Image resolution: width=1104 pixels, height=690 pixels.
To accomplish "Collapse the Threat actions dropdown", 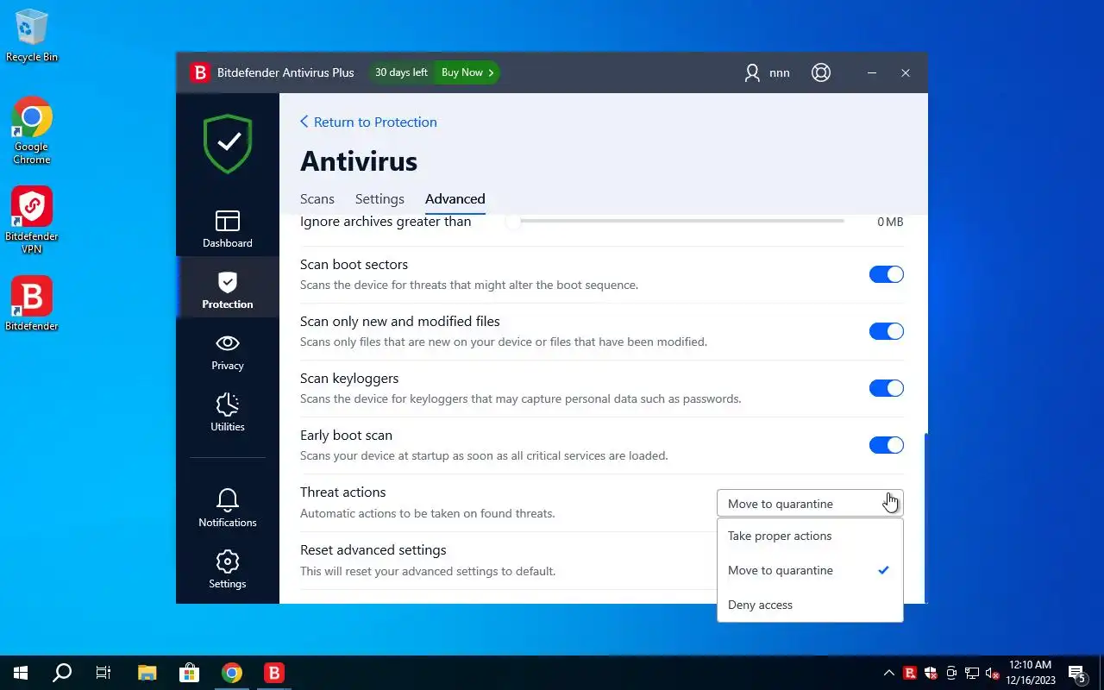I will (810, 504).
